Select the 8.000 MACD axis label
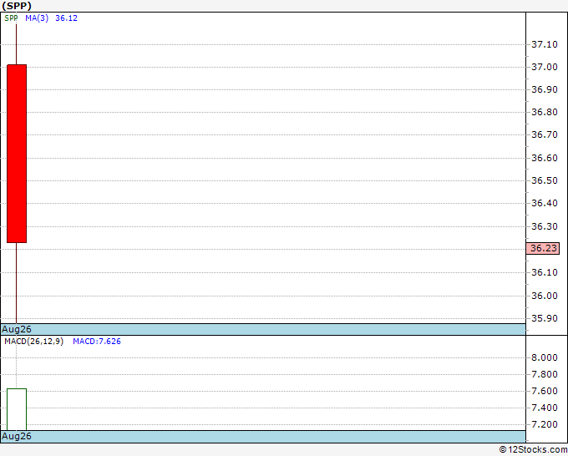Image resolution: width=568 pixels, height=456 pixels. (544, 357)
